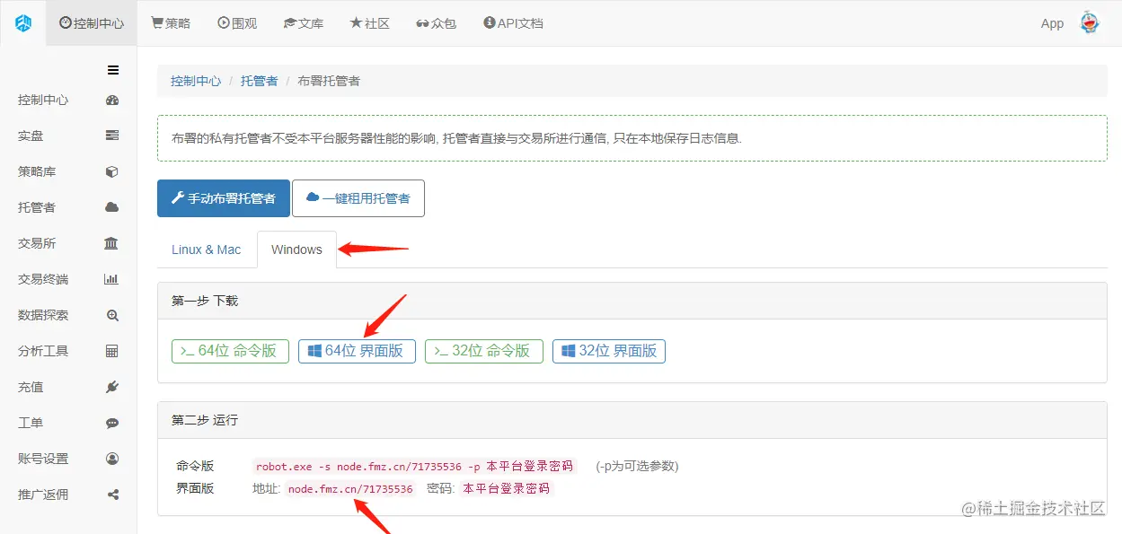Collapse sidebar with hamburger menu icon
Screen dimensions: 1122x534
(113, 70)
